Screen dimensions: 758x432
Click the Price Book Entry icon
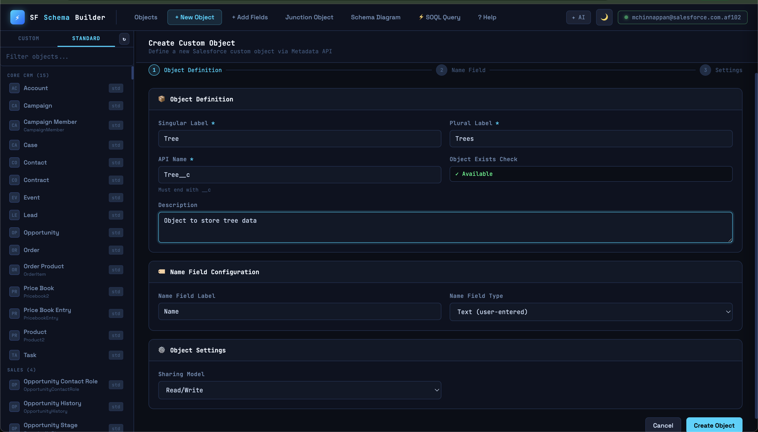click(x=14, y=314)
